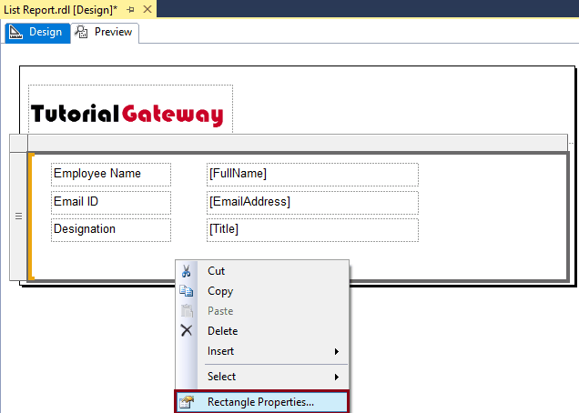This screenshot has width=579, height=413.
Task: Click the tablix column header handle
Action: pos(298,143)
